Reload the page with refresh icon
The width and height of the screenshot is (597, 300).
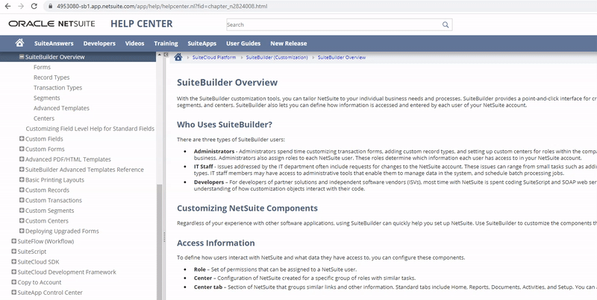point(34,6)
